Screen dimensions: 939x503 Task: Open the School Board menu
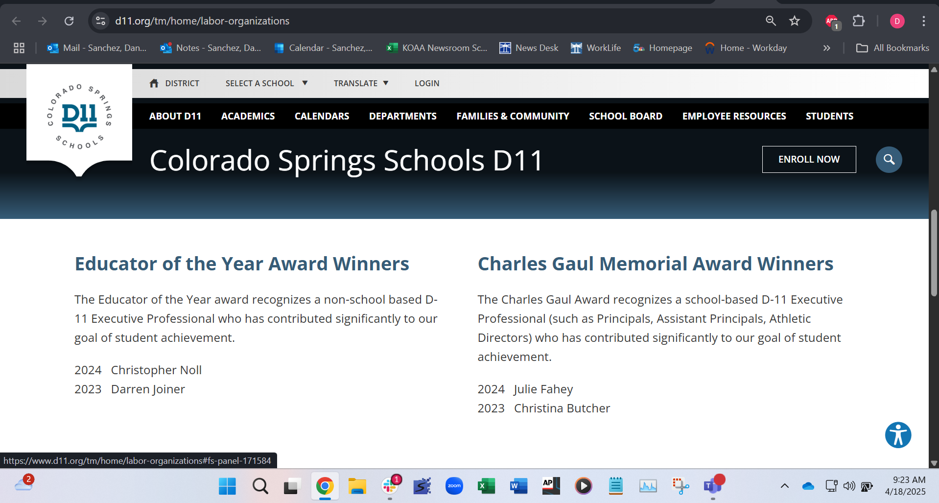point(625,116)
